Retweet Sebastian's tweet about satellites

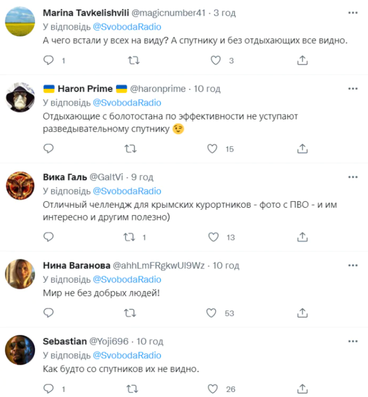130,389
